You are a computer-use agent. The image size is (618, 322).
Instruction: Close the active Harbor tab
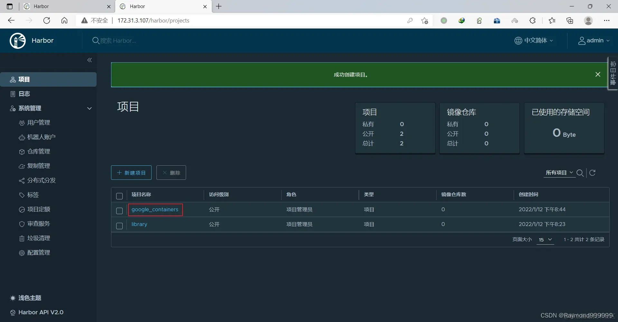click(x=205, y=6)
